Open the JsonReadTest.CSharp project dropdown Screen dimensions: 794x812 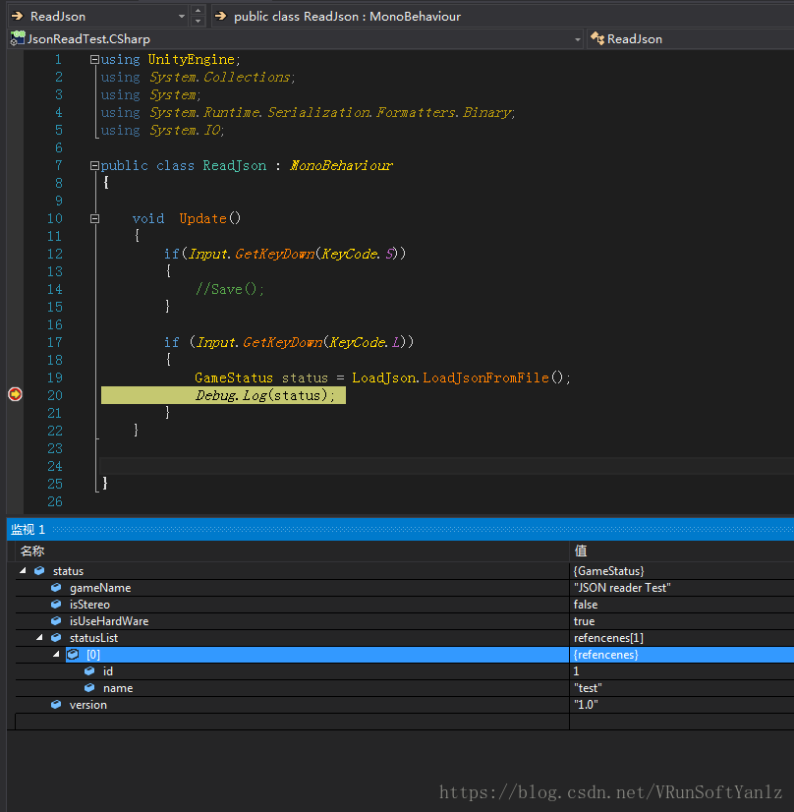pos(577,39)
